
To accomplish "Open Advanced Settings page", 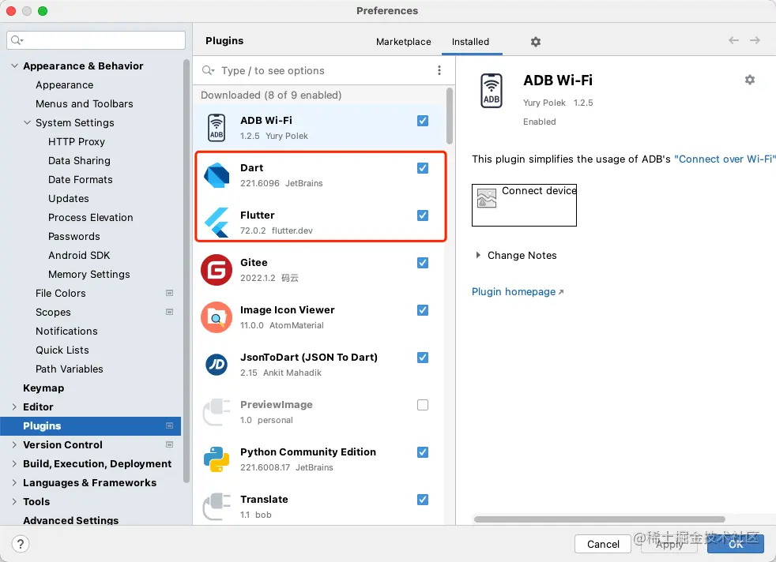I will pyautogui.click(x=71, y=520).
